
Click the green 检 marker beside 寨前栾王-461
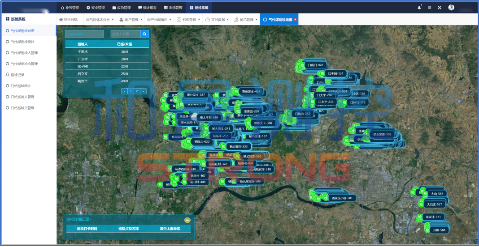click(236, 91)
